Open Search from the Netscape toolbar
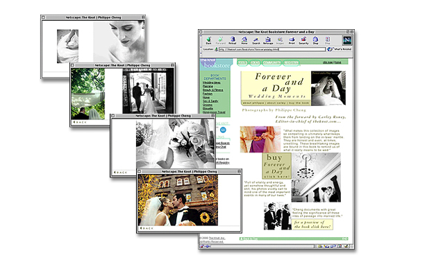The width and height of the screenshot is (427, 269). coord(256,40)
